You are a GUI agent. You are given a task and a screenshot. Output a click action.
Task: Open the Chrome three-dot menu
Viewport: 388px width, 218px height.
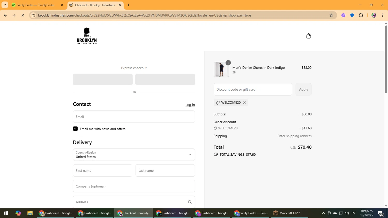click(x=383, y=15)
